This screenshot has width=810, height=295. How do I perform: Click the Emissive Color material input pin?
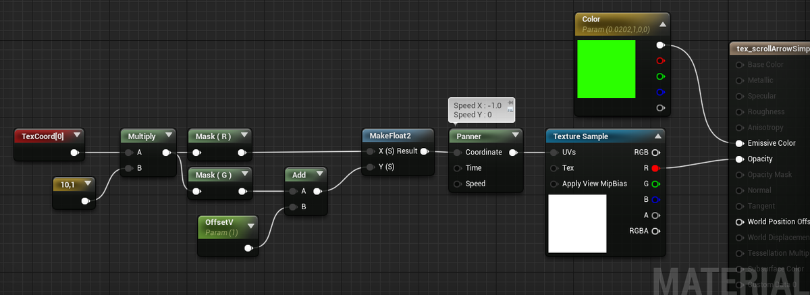740,143
